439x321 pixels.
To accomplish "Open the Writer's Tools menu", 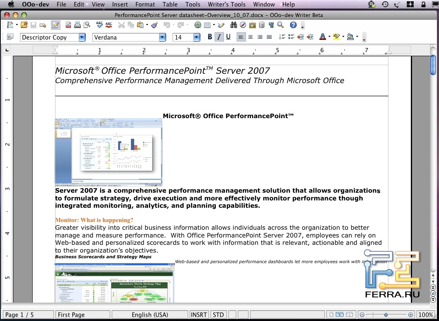I will point(226,4).
